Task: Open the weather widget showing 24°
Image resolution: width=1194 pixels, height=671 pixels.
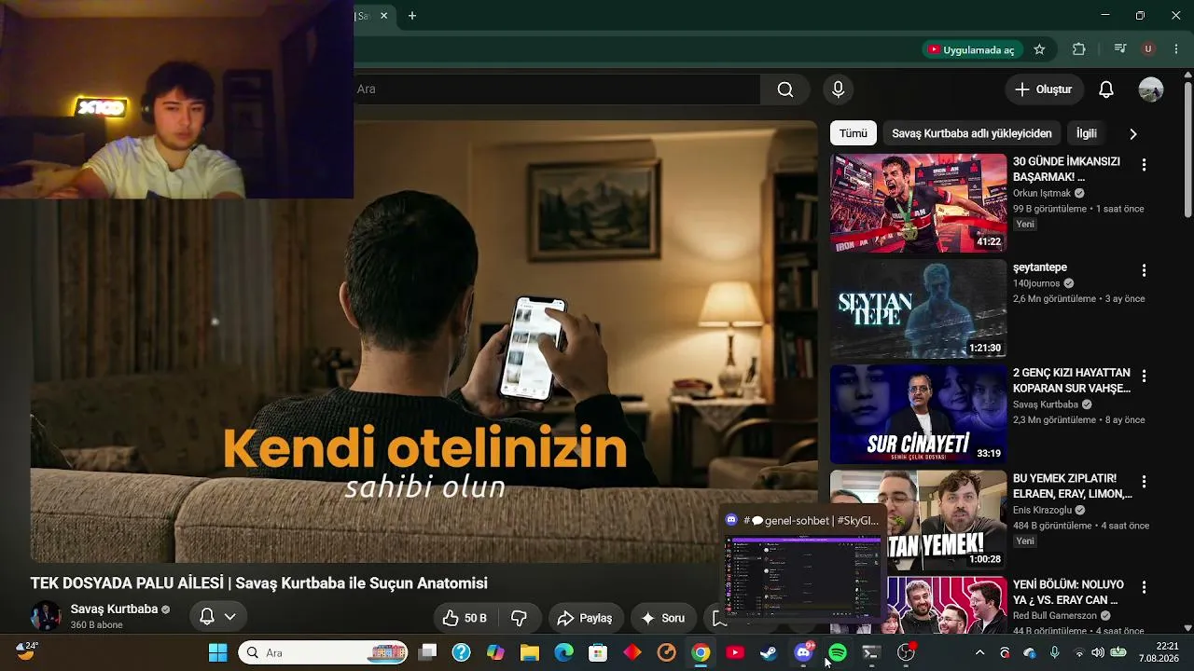Action: tap(26, 650)
